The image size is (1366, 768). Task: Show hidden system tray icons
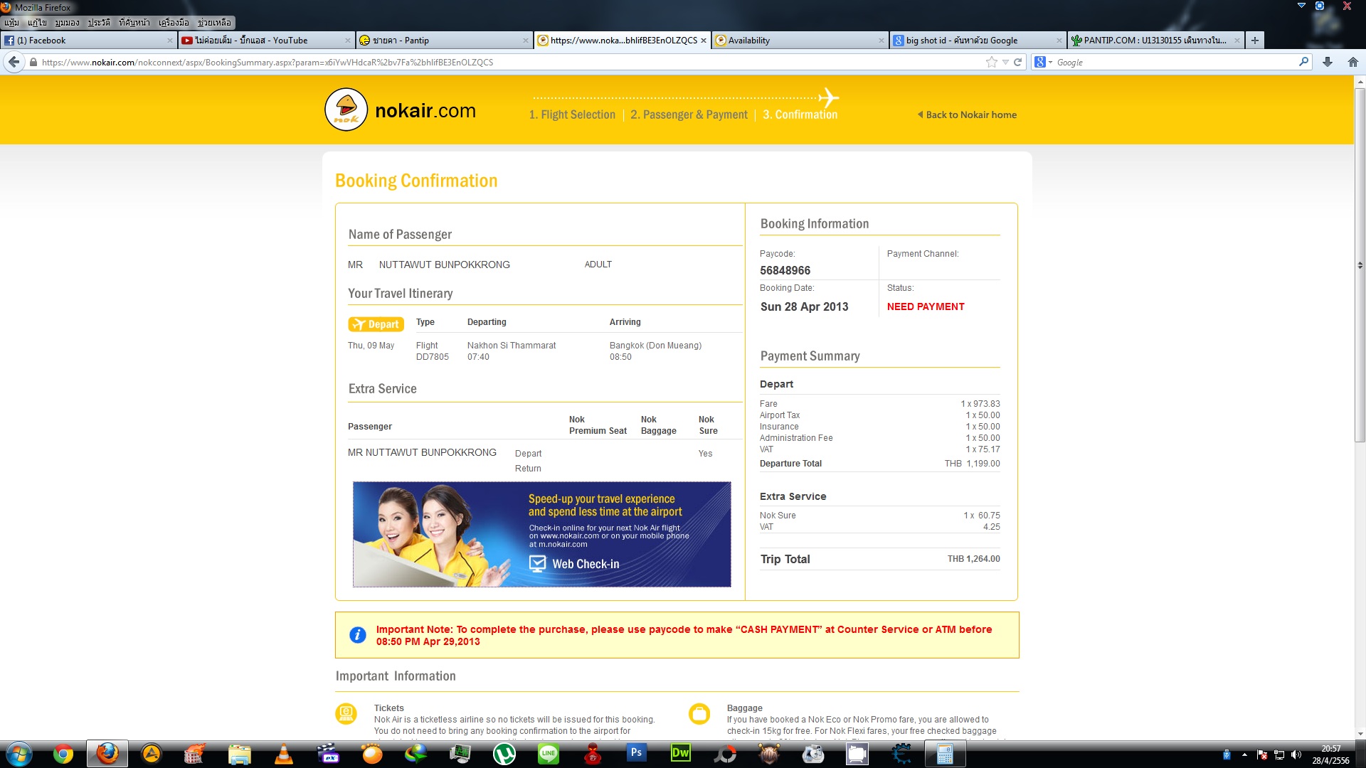coord(1244,754)
